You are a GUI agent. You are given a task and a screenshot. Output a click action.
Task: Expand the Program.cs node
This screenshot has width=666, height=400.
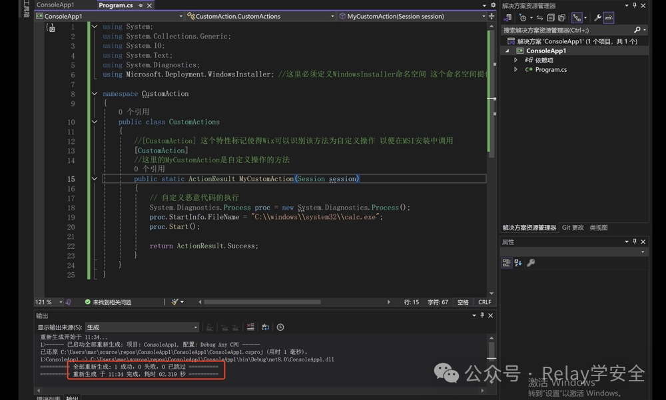coord(515,69)
